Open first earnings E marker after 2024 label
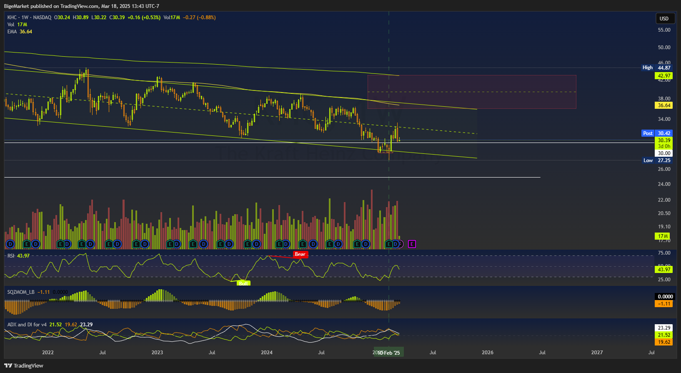 tap(280, 244)
